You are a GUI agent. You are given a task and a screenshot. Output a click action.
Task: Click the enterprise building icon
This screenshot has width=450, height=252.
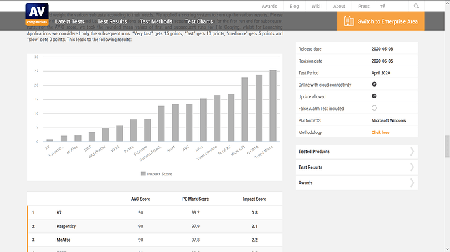click(x=349, y=21)
